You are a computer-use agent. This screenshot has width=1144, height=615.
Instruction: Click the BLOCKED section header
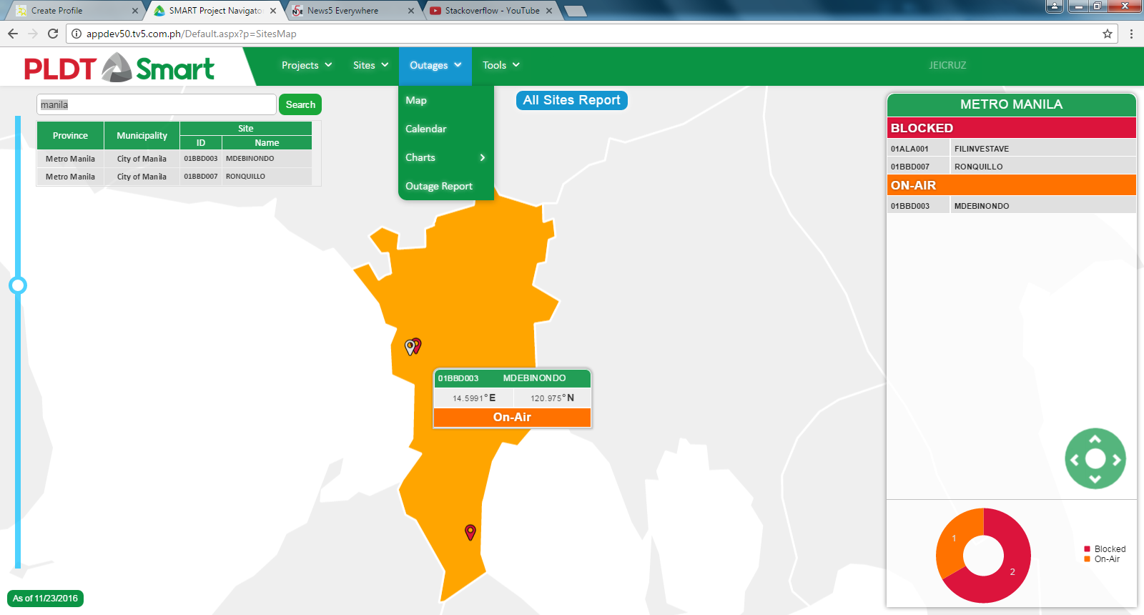1012,128
